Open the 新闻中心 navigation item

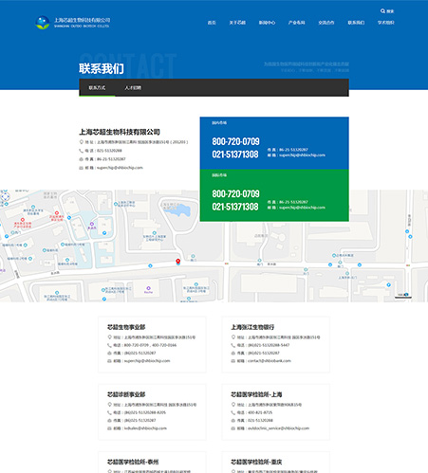267,23
